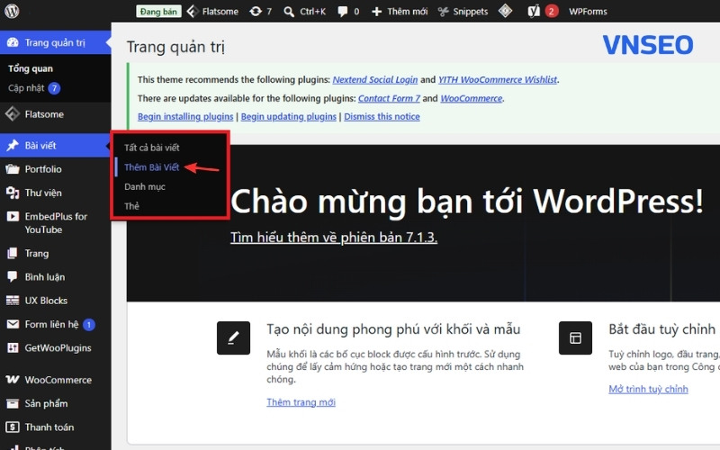
Task: Open YITH WooCommerce Wishlist link
Action: click(x=498, y=79)
